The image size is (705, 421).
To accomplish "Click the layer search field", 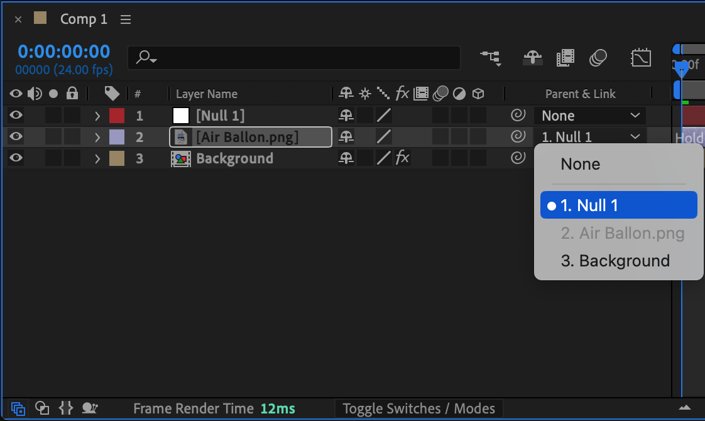I will [x=294, y=58].
